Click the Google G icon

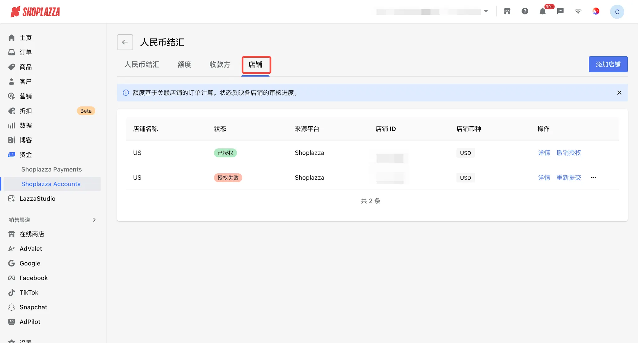[x=12, y=263]
